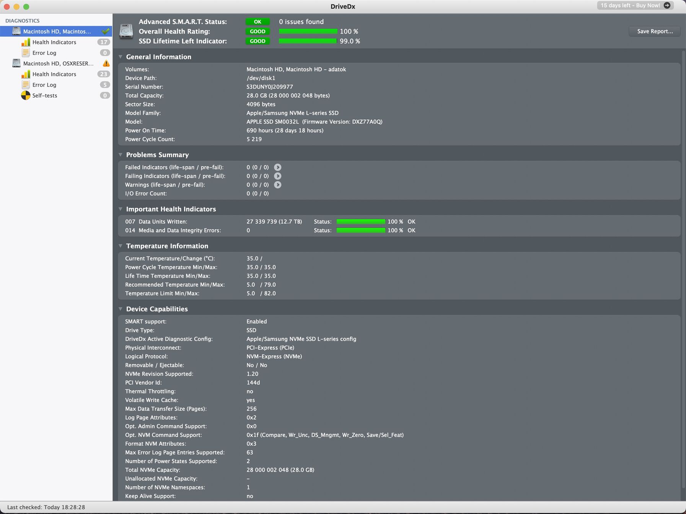
Task: Click bar chart icon of second Health Indicators
Action: [26, 74]
